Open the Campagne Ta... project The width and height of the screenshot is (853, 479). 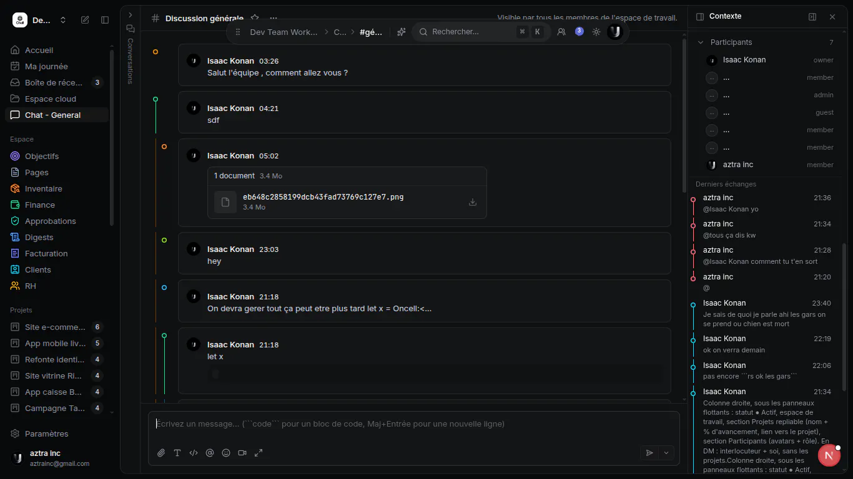coord(56,408)
